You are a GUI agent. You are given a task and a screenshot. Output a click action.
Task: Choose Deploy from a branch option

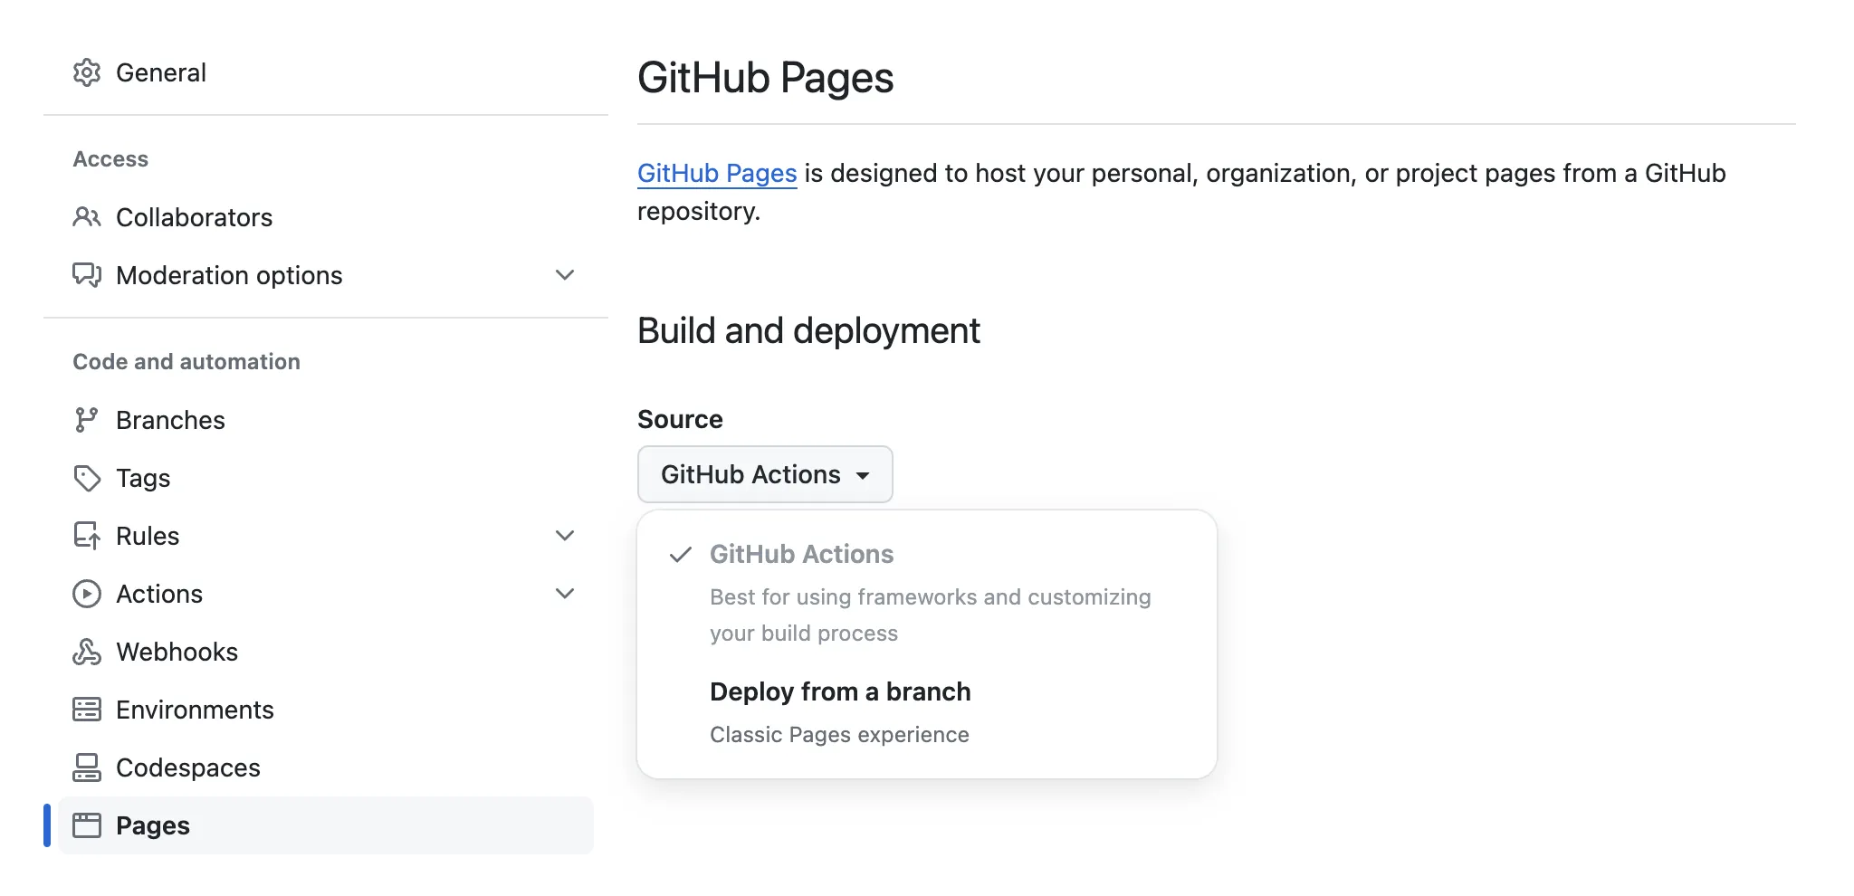[x=927, y=713]
